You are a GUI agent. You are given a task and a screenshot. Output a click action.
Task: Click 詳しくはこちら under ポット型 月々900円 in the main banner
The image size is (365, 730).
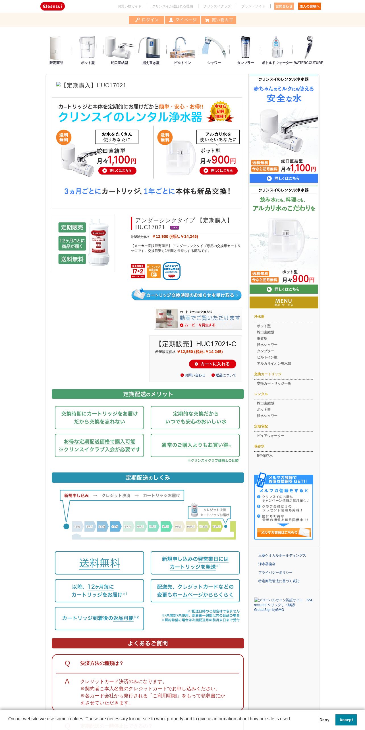219,171
